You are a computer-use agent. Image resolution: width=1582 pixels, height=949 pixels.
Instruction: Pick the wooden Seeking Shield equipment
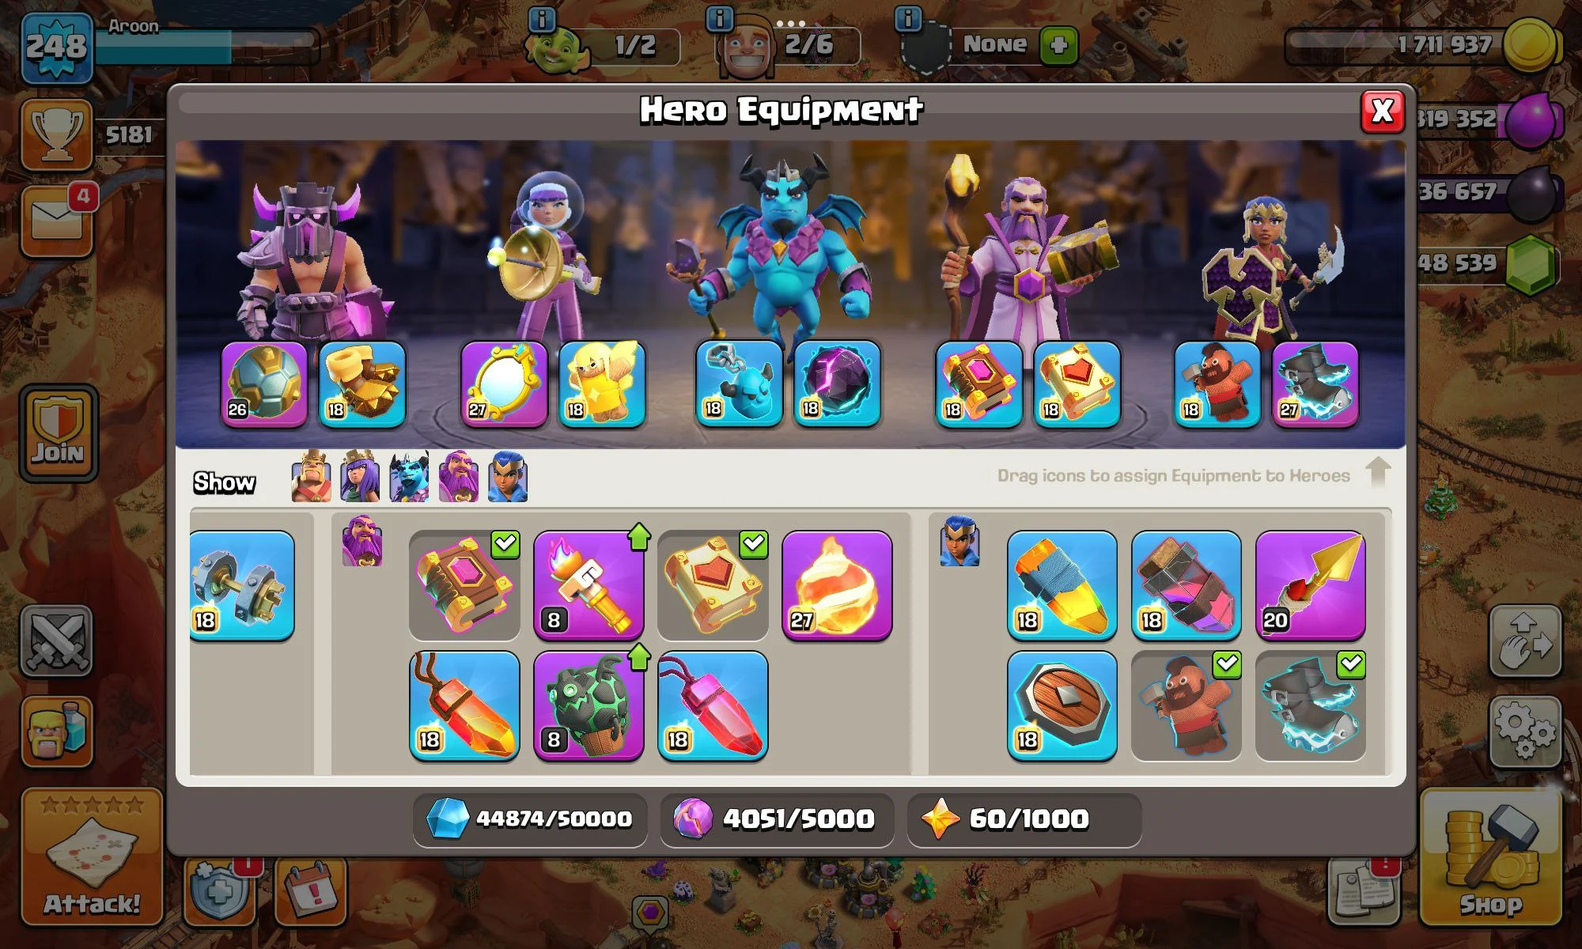[1062, 705]
